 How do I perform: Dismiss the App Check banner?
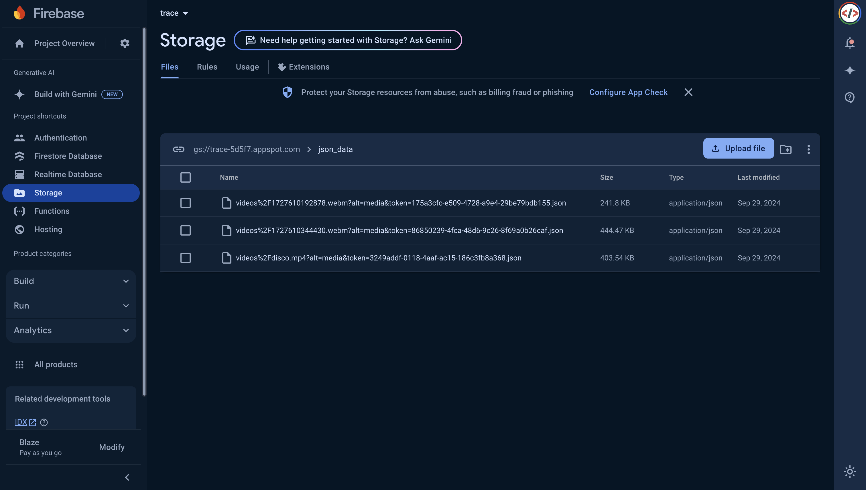click(x=688, y=92)
